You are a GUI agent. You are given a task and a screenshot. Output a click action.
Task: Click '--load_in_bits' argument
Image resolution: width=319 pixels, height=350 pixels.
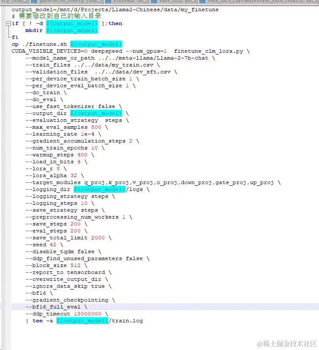pos(50,162)
